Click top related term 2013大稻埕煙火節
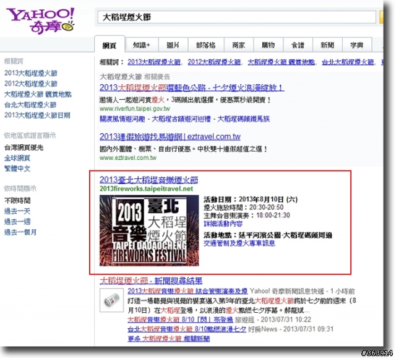 [154, 62]
